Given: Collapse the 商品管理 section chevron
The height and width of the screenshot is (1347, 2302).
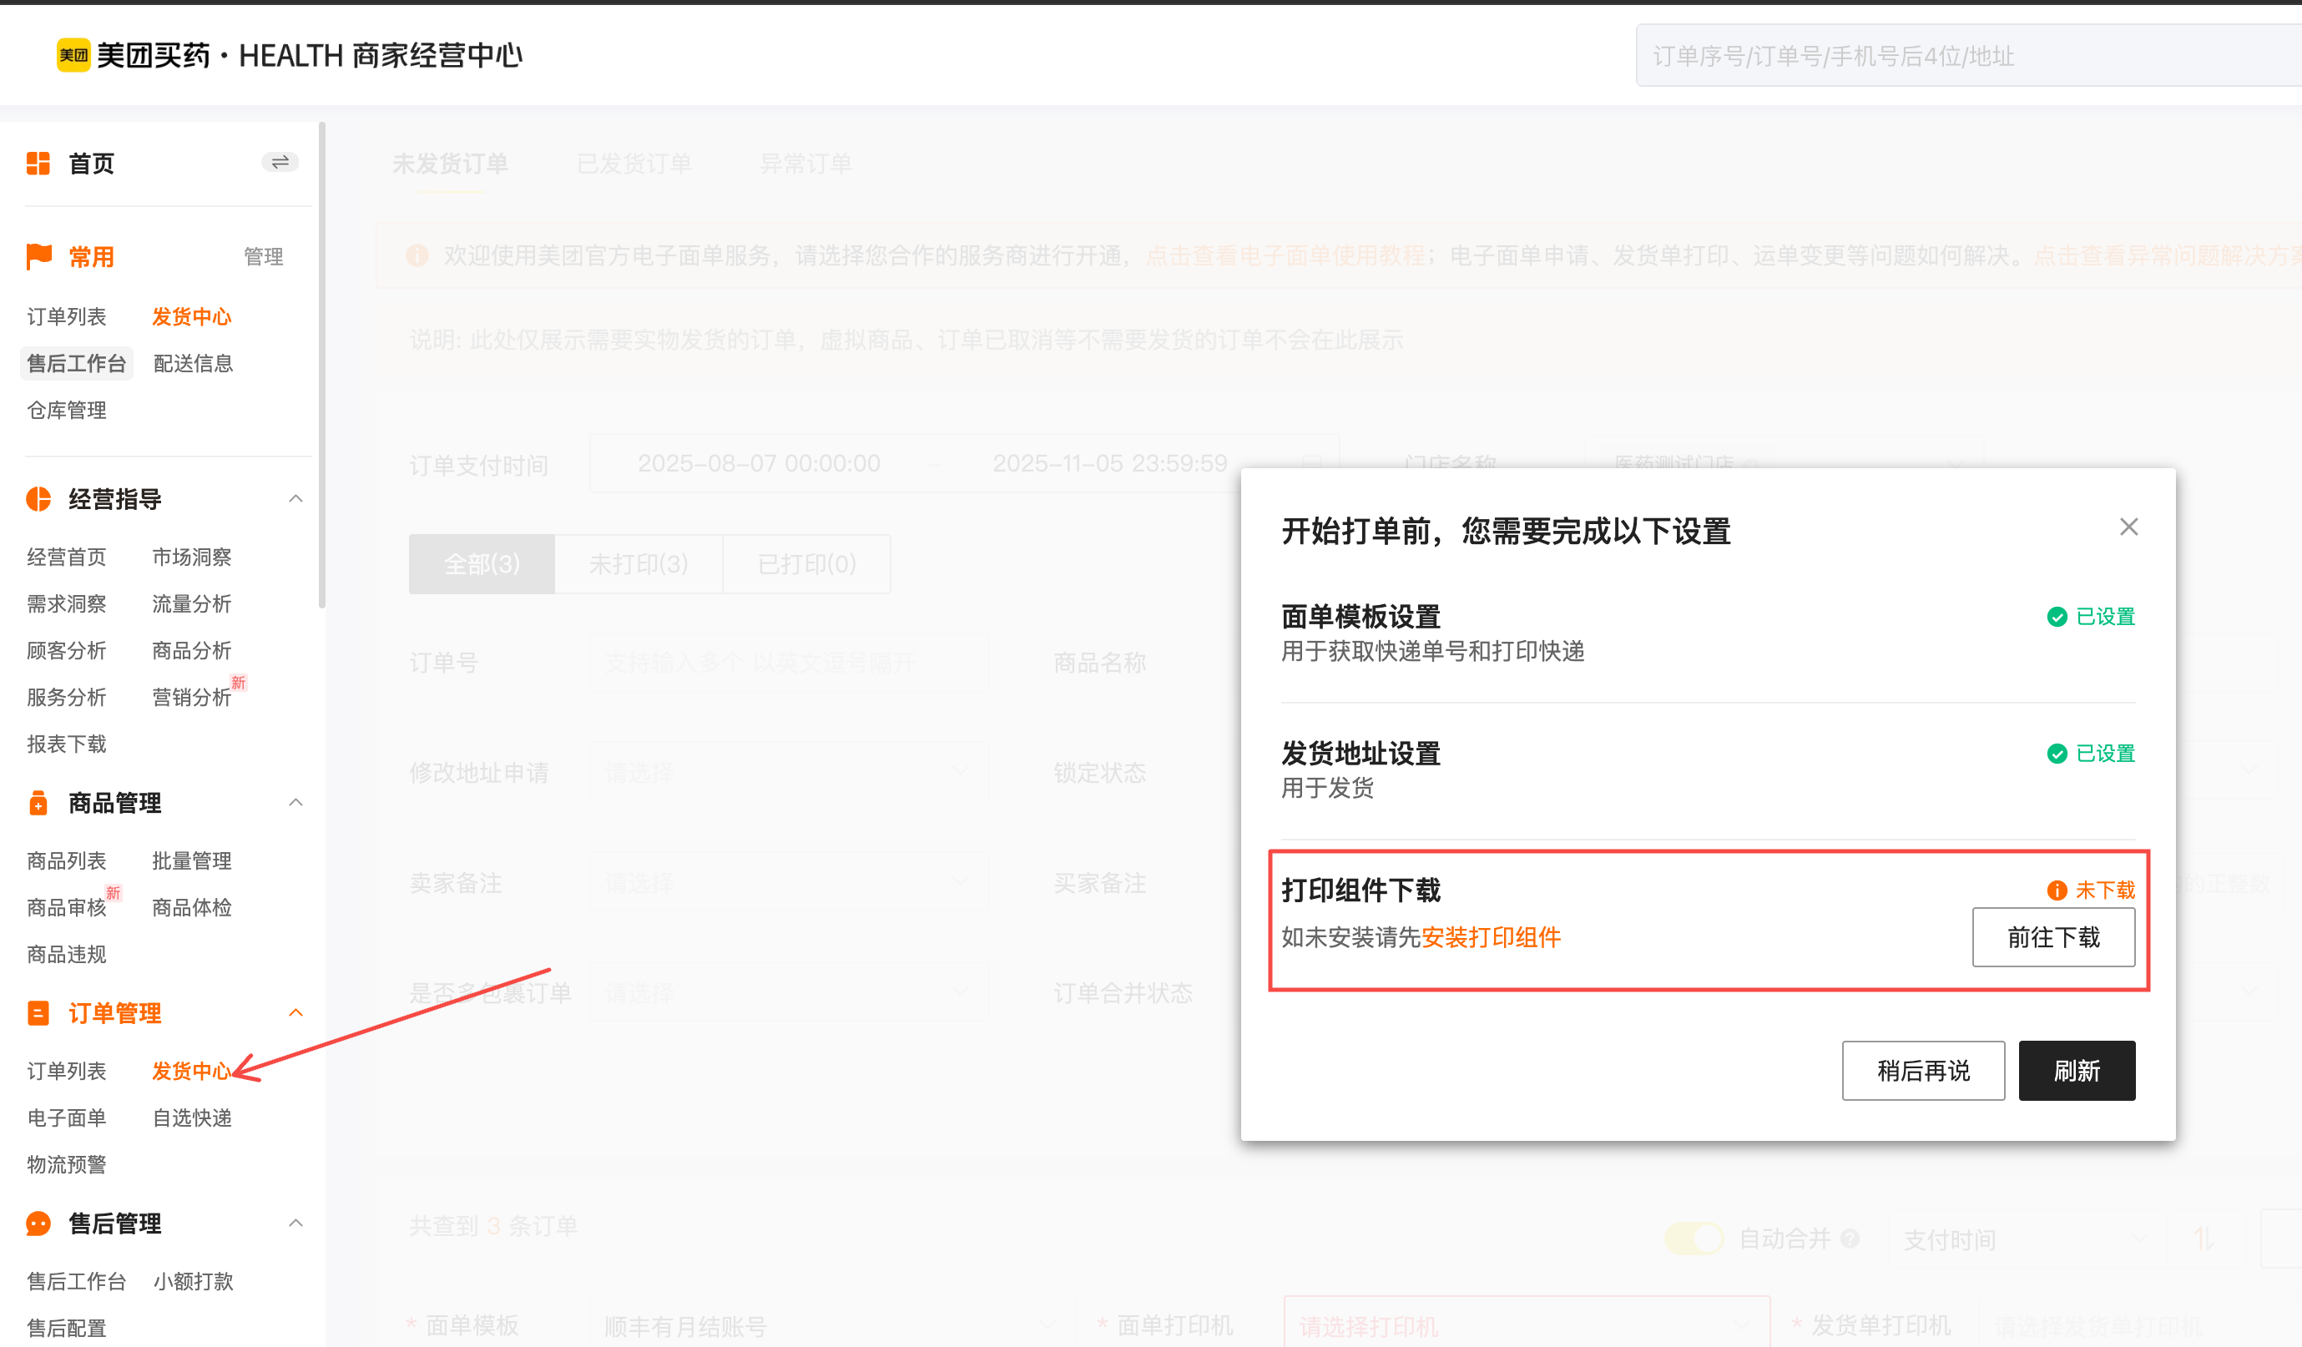Looking at the screenshot, I should [x=295, y=803].
